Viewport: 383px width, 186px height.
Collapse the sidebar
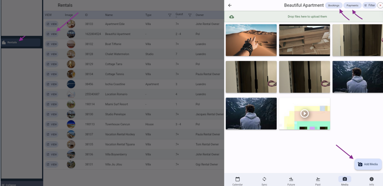pyautogui.click(x=9, y=185)
